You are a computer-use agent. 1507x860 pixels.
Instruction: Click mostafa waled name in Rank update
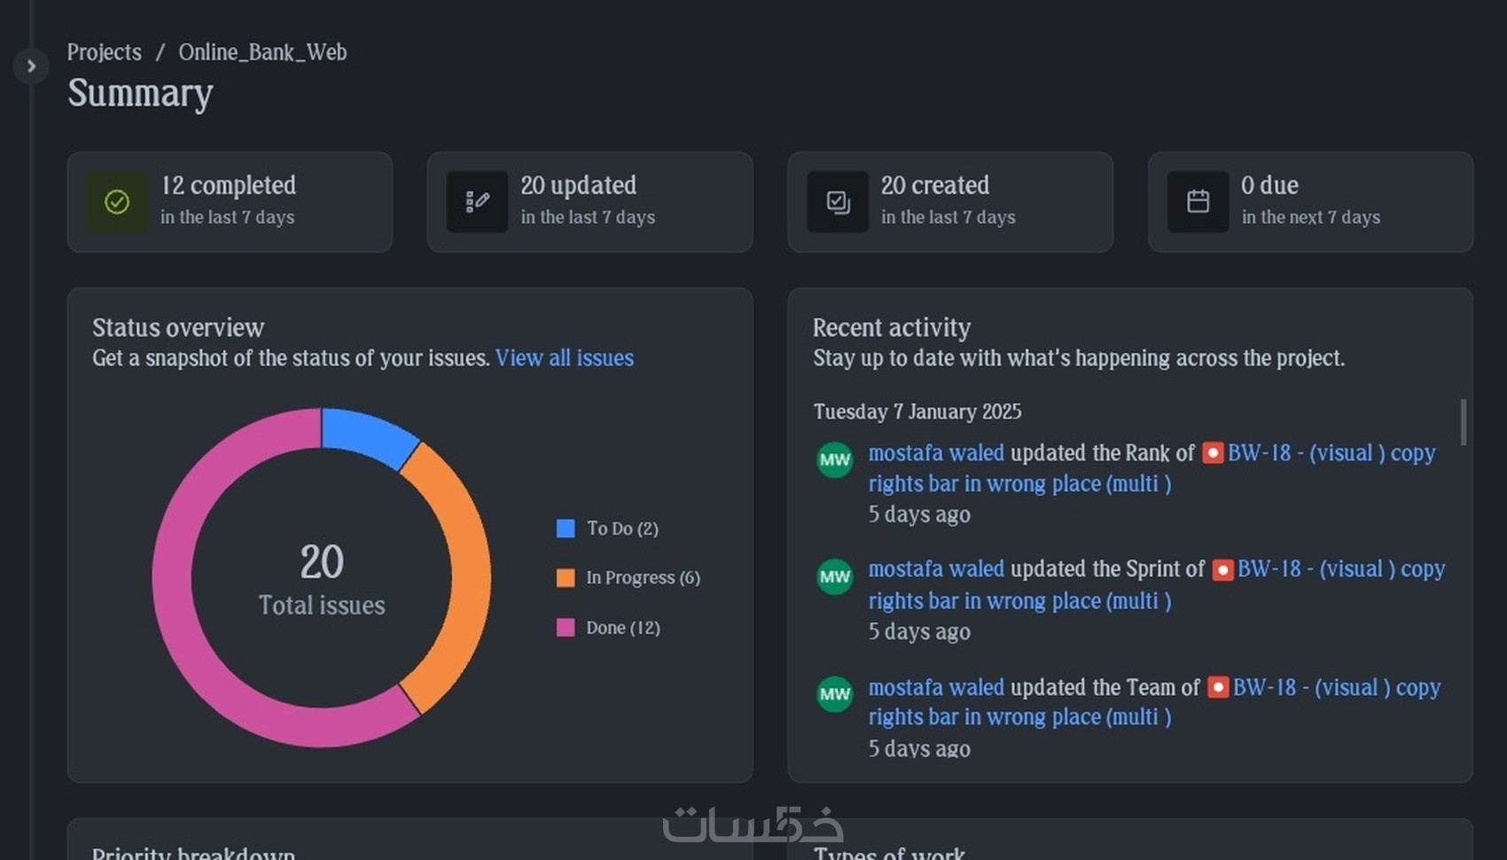click(x=936, y=453)
